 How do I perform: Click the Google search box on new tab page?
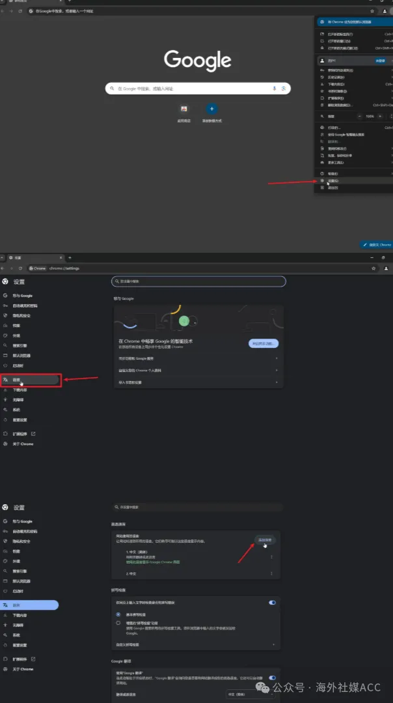click(198, 89)
